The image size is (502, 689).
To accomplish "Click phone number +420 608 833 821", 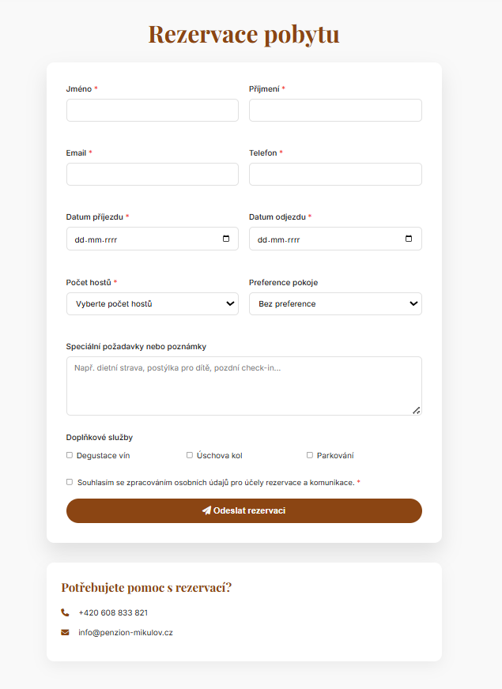I will 113,612.
